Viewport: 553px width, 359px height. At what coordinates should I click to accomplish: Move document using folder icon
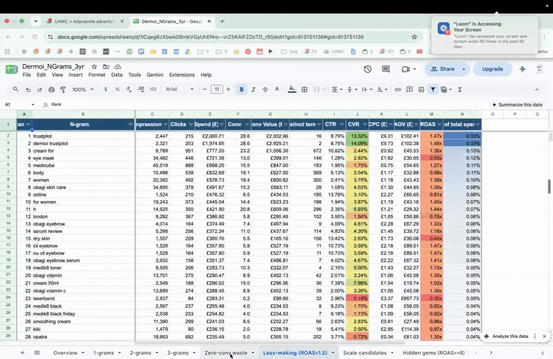(x=106, y=67)
